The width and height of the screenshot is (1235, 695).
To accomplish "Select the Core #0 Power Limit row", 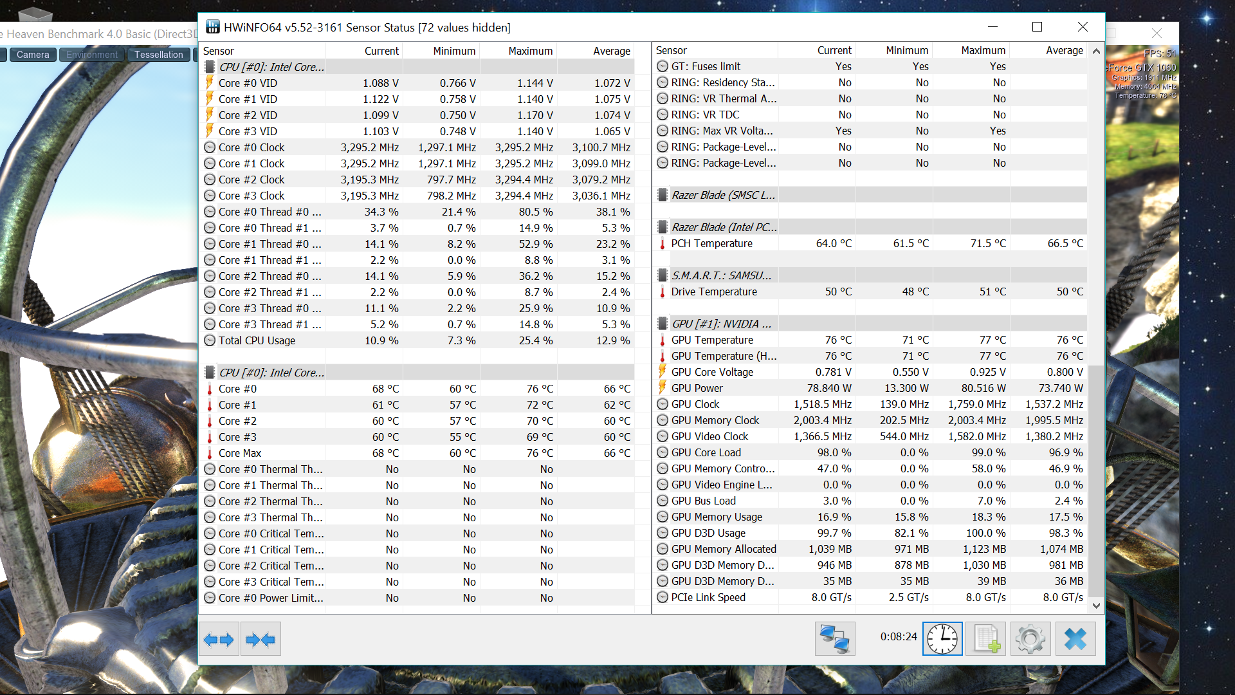I will (x=417, y=598).
